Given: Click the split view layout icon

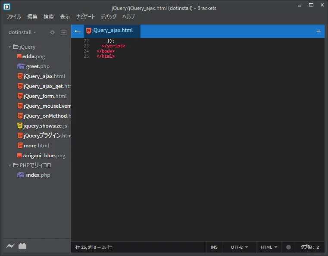Looking at the screenshot, I should click(x=64, y=32).
